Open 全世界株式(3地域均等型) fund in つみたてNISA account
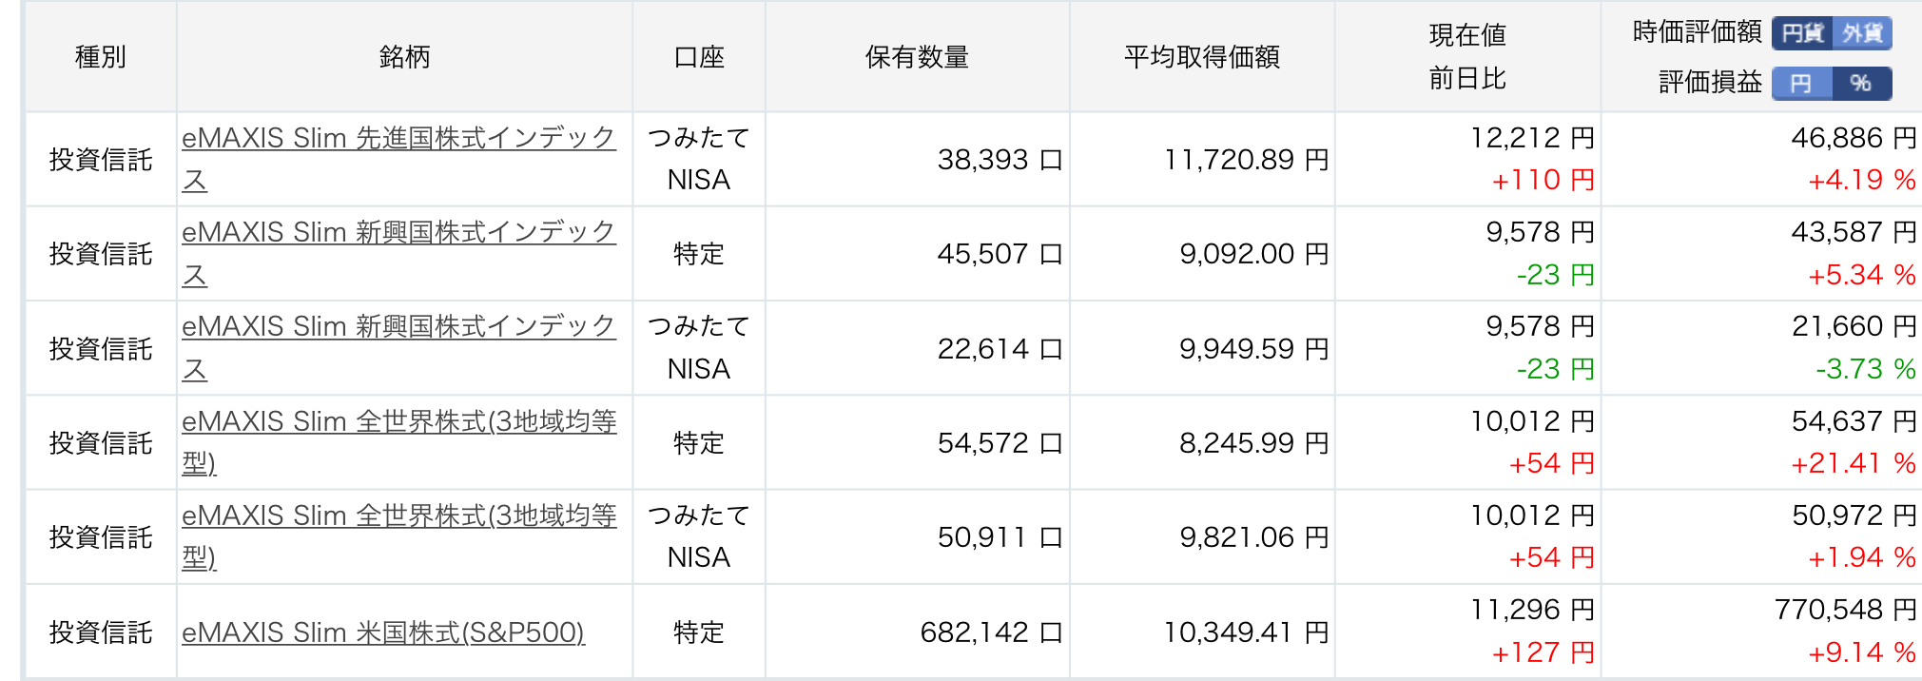 click(x=398, y=536)
